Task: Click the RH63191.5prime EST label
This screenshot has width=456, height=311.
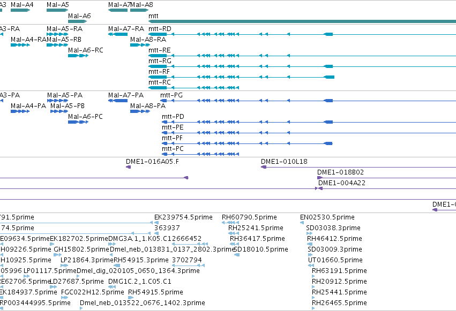Action: point(339,271)
